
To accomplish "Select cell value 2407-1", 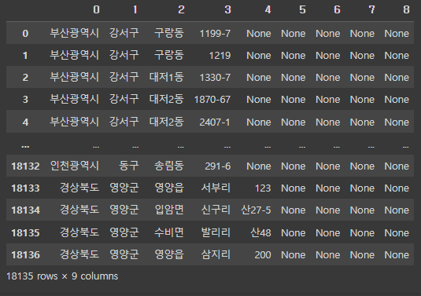I will [x=215, y=122].
